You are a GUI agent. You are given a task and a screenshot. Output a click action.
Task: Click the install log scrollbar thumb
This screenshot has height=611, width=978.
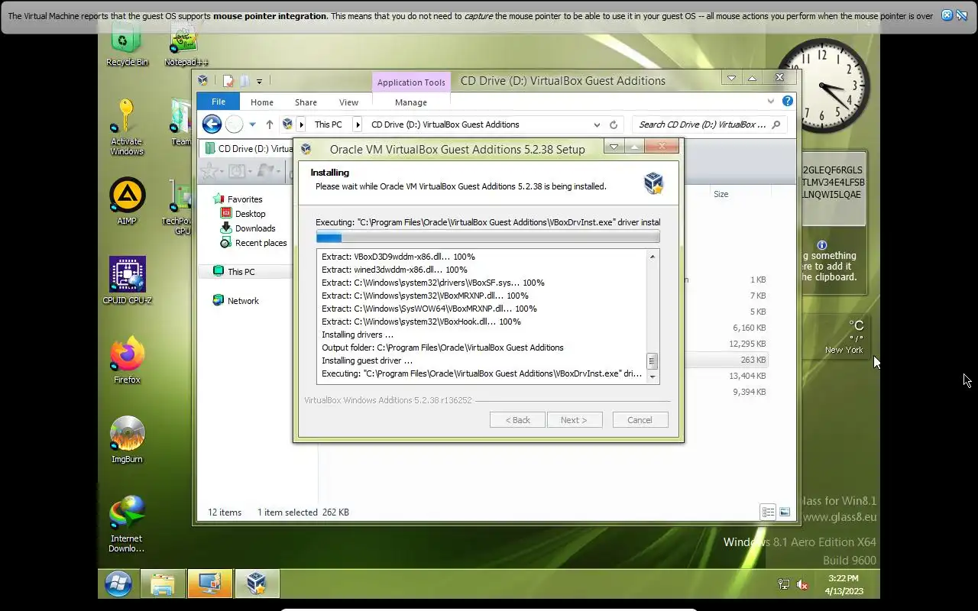(652, 360)
